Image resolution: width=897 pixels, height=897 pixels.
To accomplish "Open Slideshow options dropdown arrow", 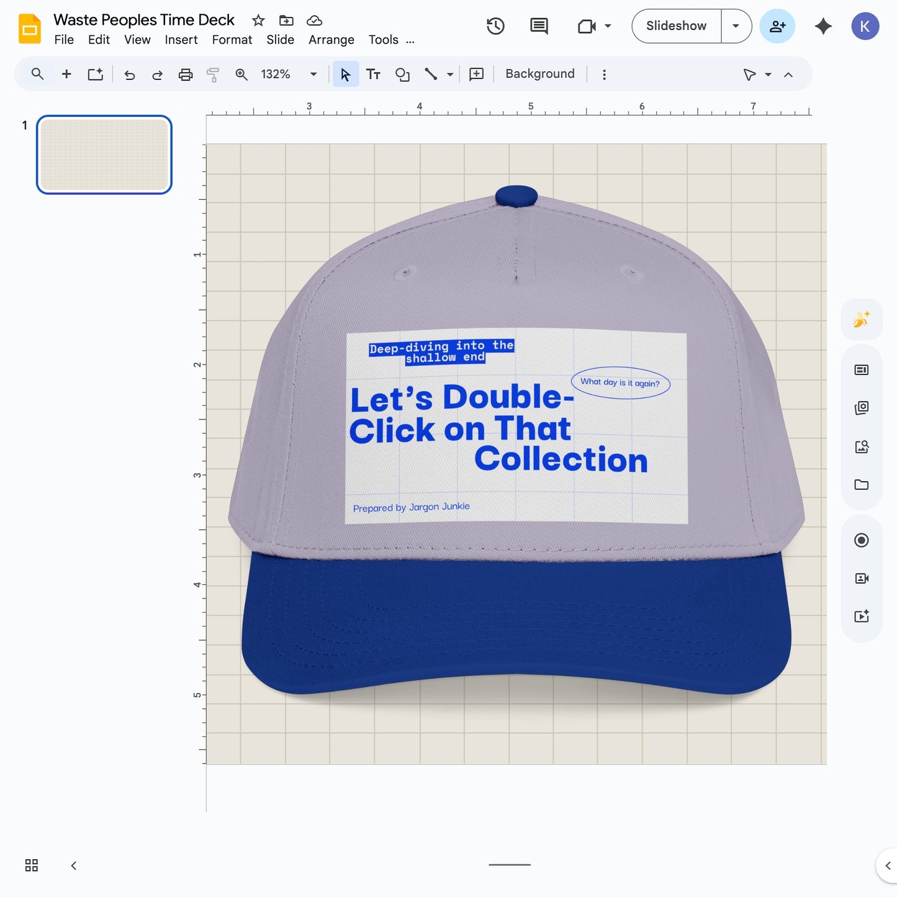I will pyautogui.click(x=736, y=26).
